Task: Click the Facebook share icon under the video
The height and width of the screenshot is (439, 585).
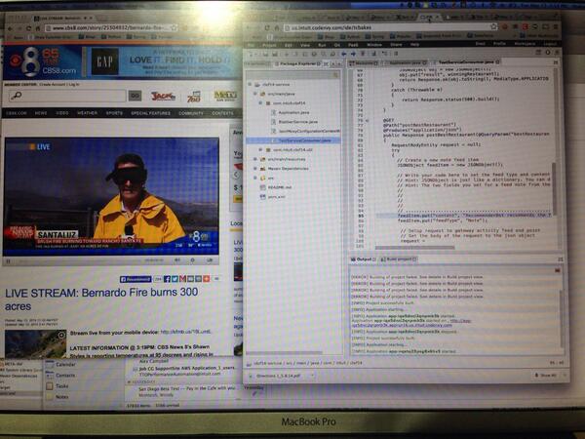Action: (x=167, y=279)
